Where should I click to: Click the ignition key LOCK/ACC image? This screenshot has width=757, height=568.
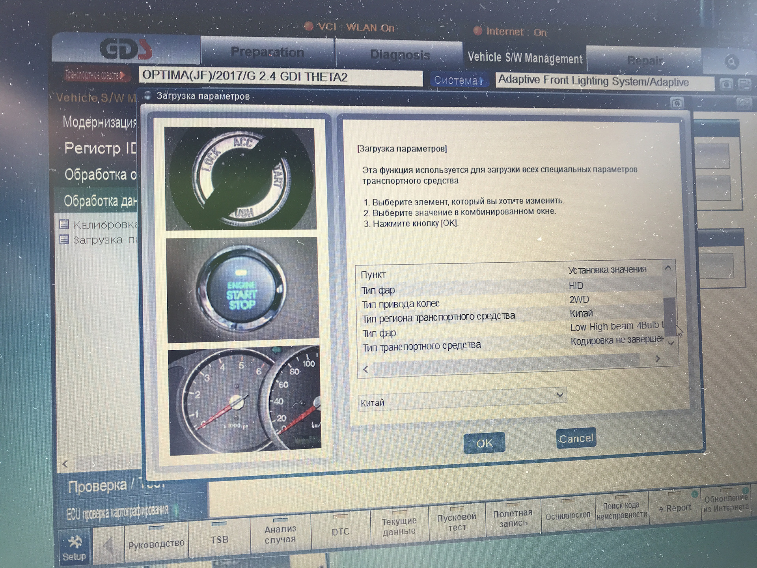click(x=241, y=178)
